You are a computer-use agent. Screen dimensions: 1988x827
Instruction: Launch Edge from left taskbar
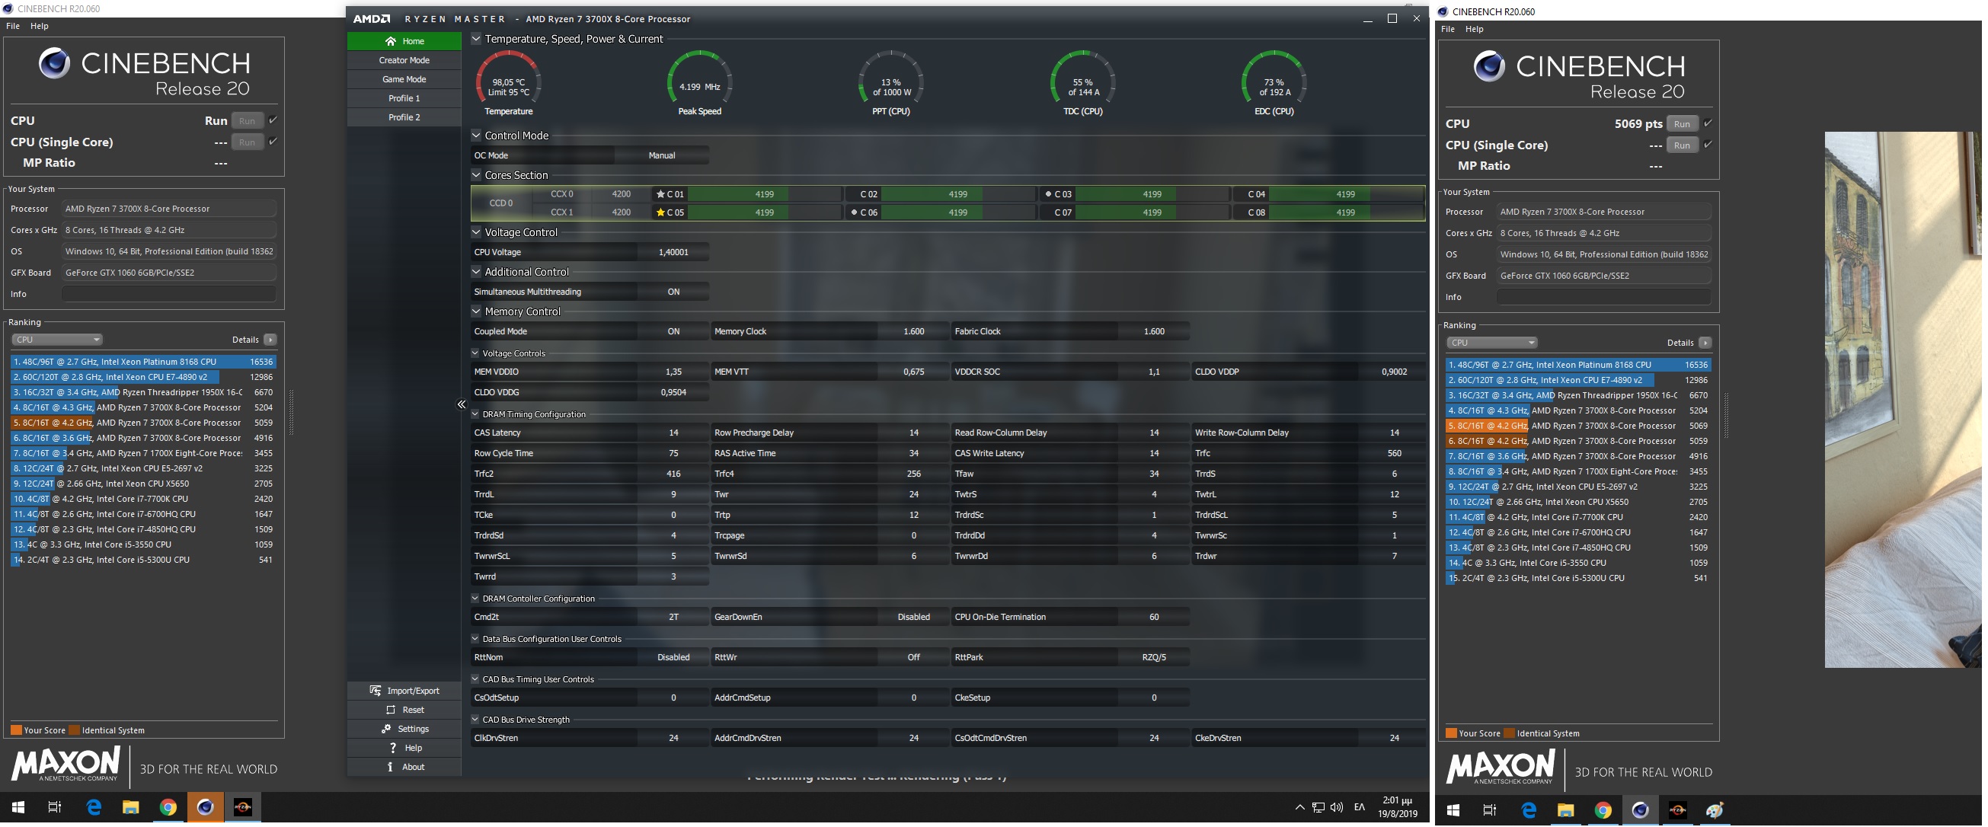point(94,808)
